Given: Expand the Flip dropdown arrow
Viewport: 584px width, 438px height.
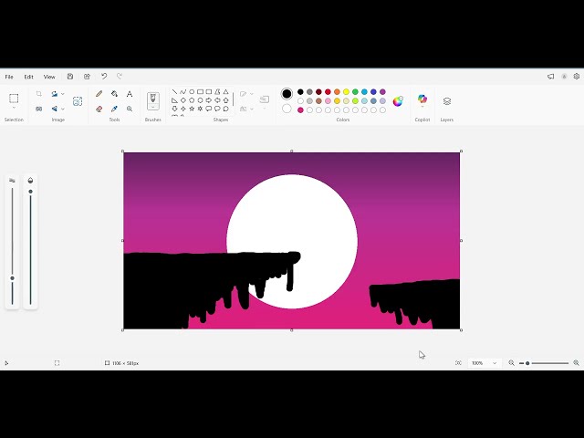Looking at the screenshot, I should [63, 109].
